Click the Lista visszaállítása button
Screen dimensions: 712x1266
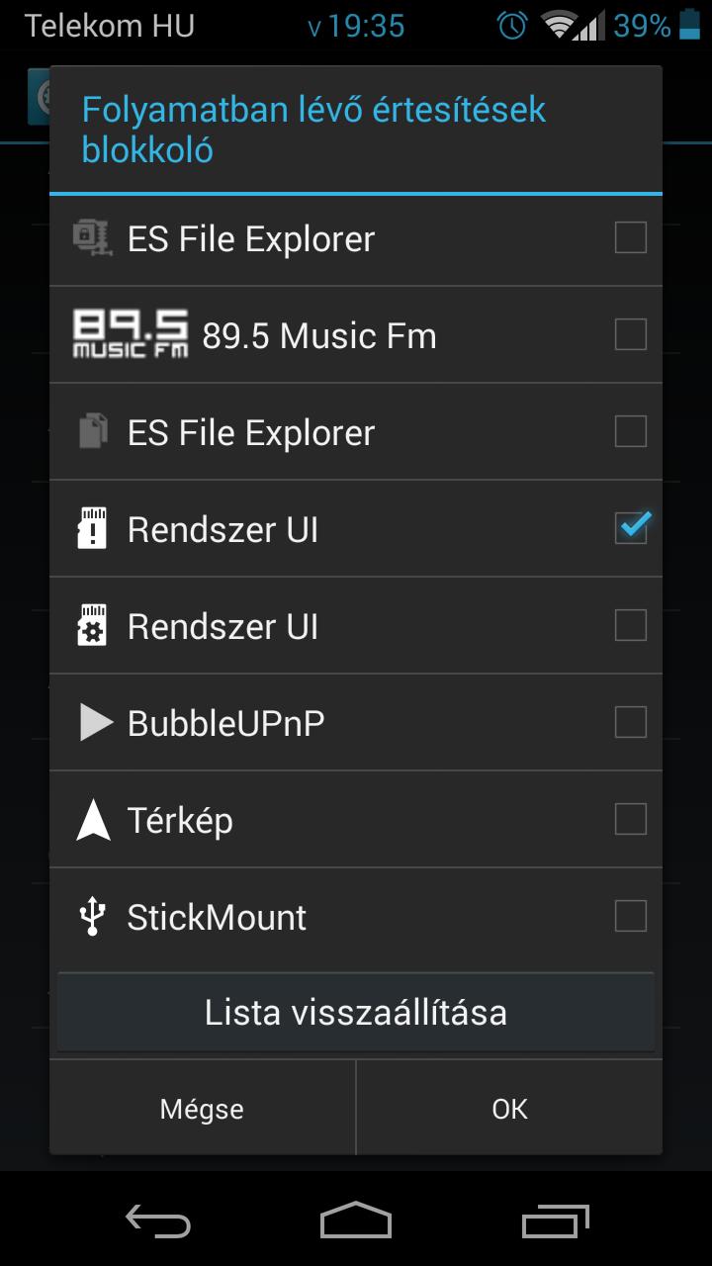coord(356,1012)
